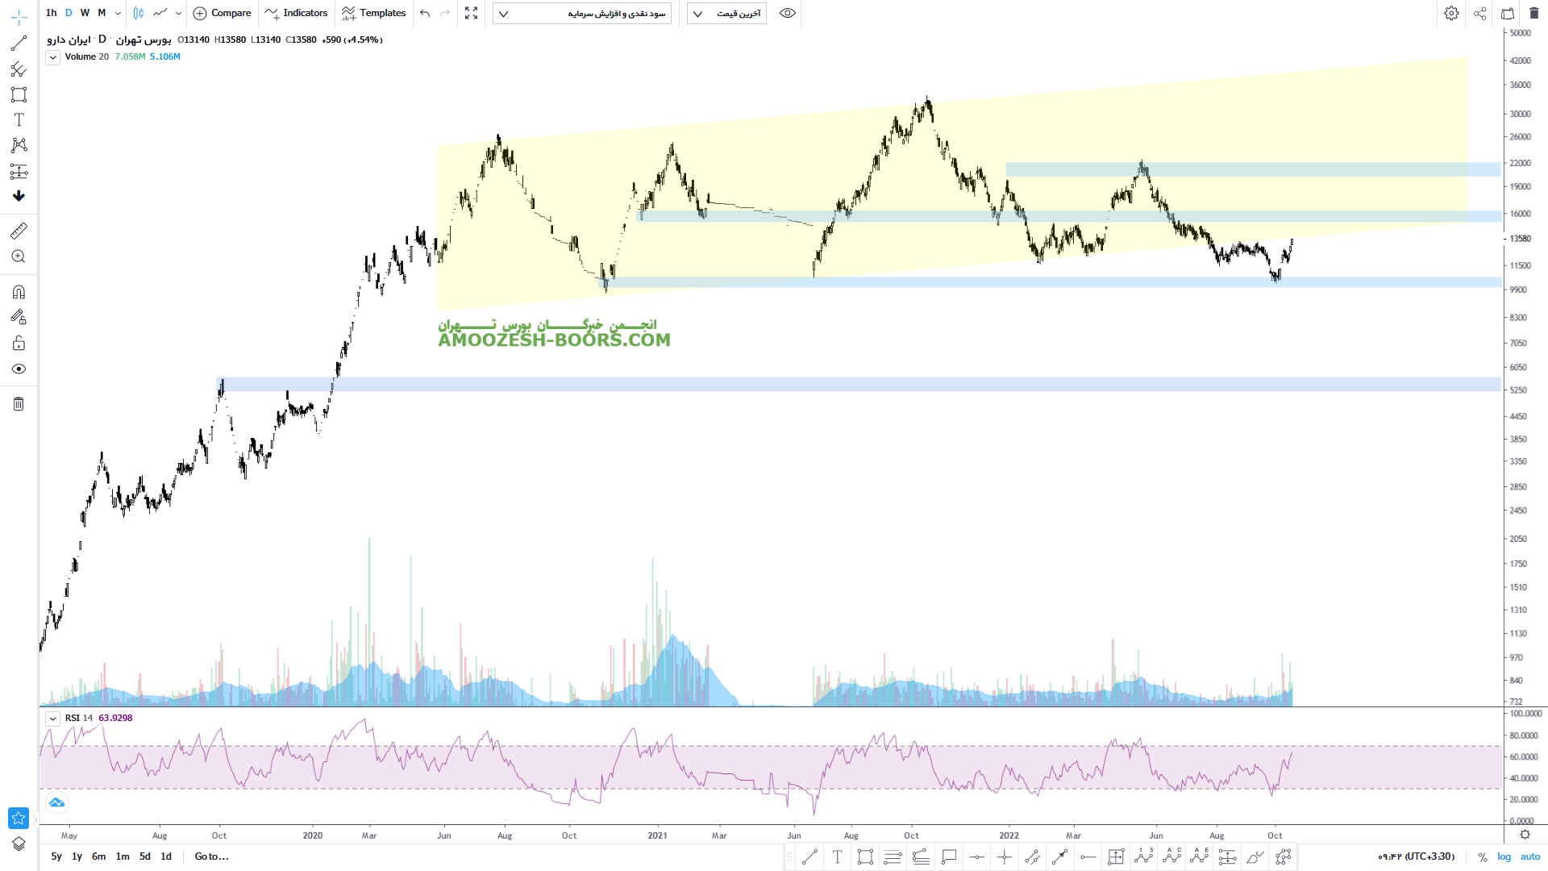The height and width of the screenshot is (871, 1548).
Task: Toggle hide all drawings eye icon
Action: (19, 369)
